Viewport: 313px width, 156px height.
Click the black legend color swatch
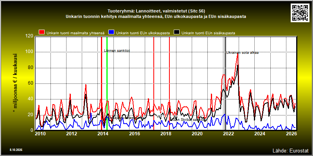tap(177, 32)
